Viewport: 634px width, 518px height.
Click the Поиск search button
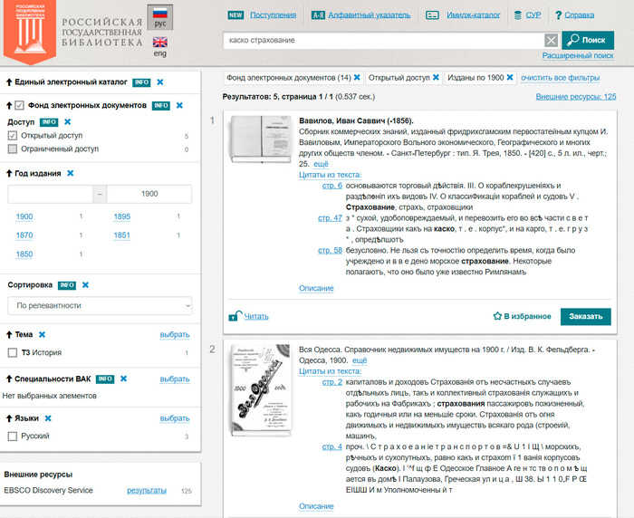click(x=588, y=40)
